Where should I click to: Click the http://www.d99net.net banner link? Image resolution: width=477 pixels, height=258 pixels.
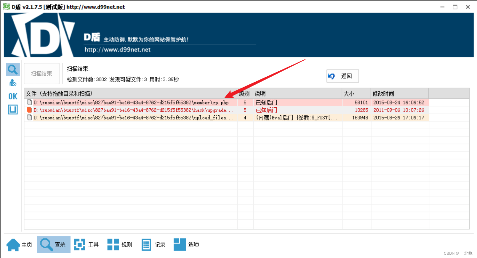[x=118, y=50]
